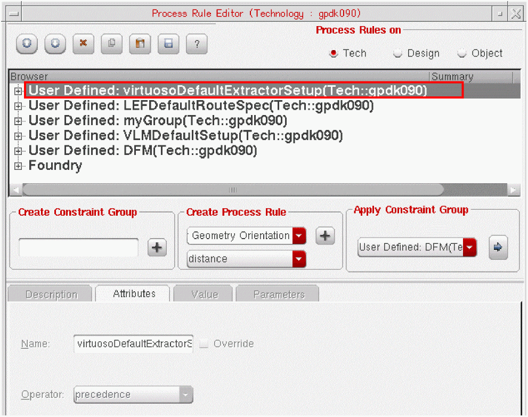
Task: Open the Geometry Orientation dropdown
Action: (247, 235)
